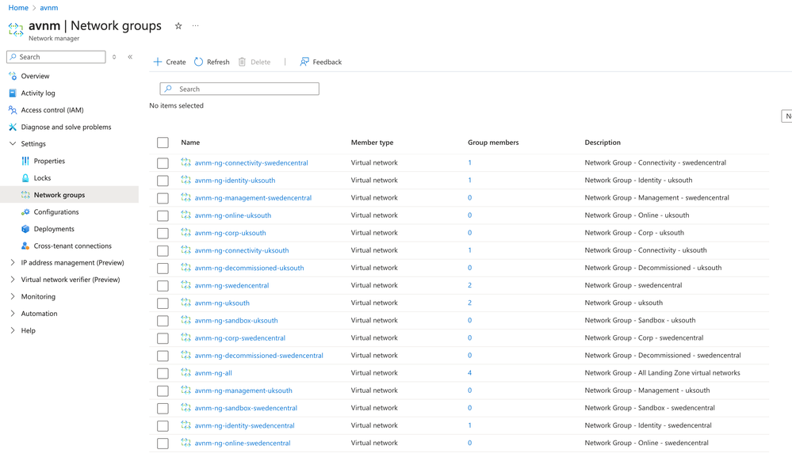Click Diagnose and solve problems wrench icon

click(13, 128)
